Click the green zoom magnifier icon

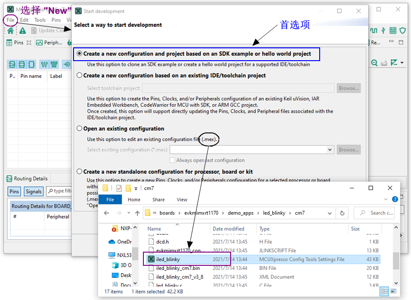click(x=374, y=63)
